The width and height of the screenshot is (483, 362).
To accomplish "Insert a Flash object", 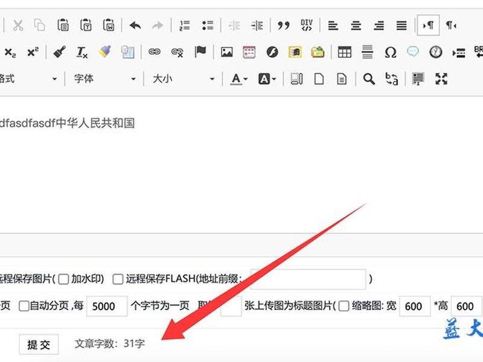I will (272, 52).
